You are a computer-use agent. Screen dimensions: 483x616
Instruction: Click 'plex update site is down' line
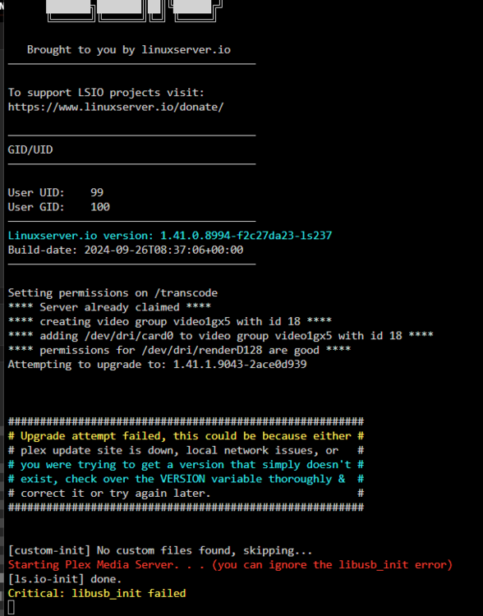tap(186, 450)
